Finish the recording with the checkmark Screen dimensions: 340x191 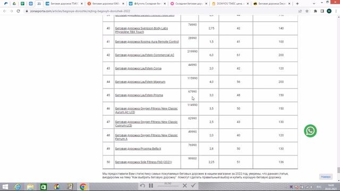point(193,186)
